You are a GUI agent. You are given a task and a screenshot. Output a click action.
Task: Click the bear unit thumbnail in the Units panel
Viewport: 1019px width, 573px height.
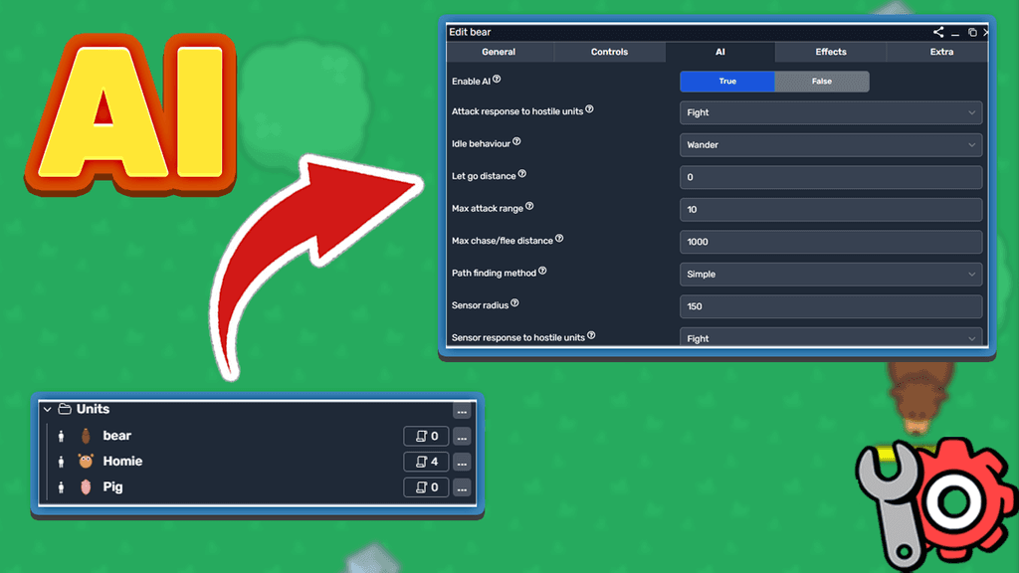tap(85, 435)
